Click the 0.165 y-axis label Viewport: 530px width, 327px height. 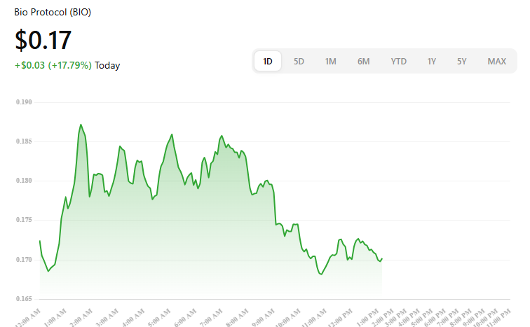click(24, 299)
